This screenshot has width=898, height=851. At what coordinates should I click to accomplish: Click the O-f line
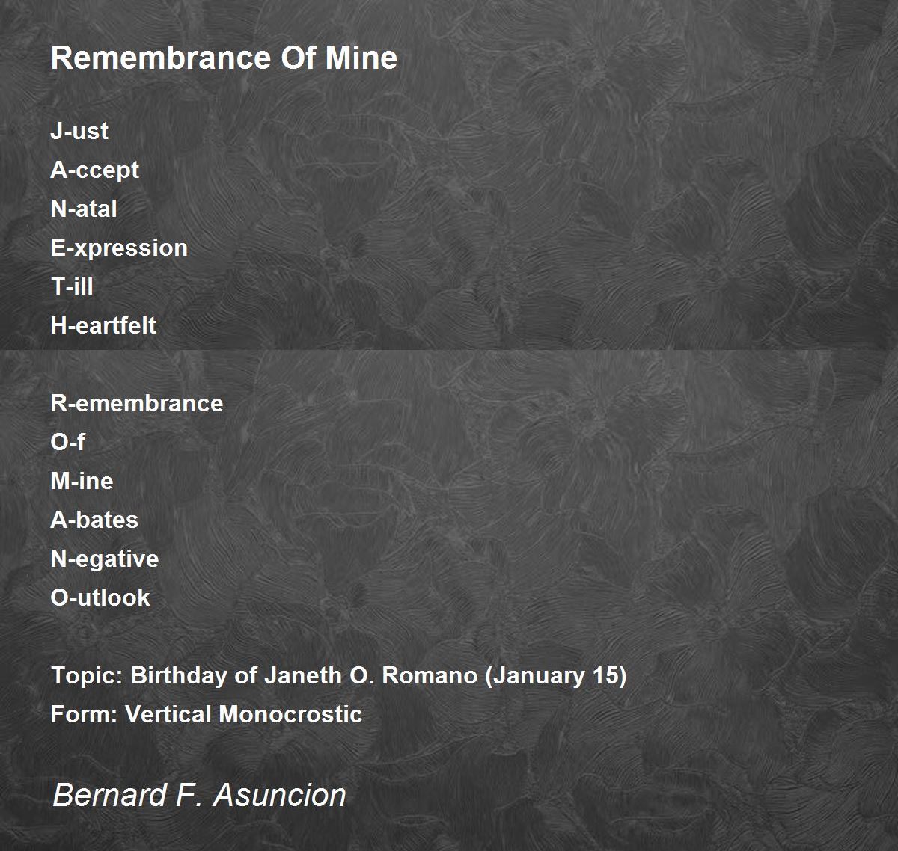point(67,442)
